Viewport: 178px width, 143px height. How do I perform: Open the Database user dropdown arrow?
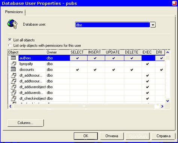point(153,25)
